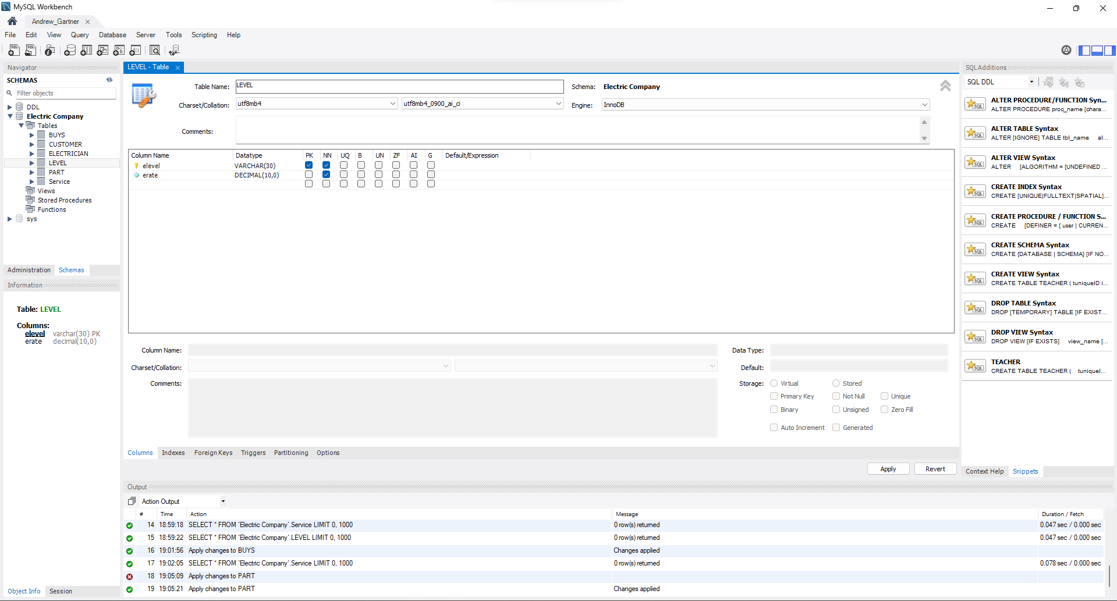
Task: Create a new stored procedure icon
Action: pos(119,51)
